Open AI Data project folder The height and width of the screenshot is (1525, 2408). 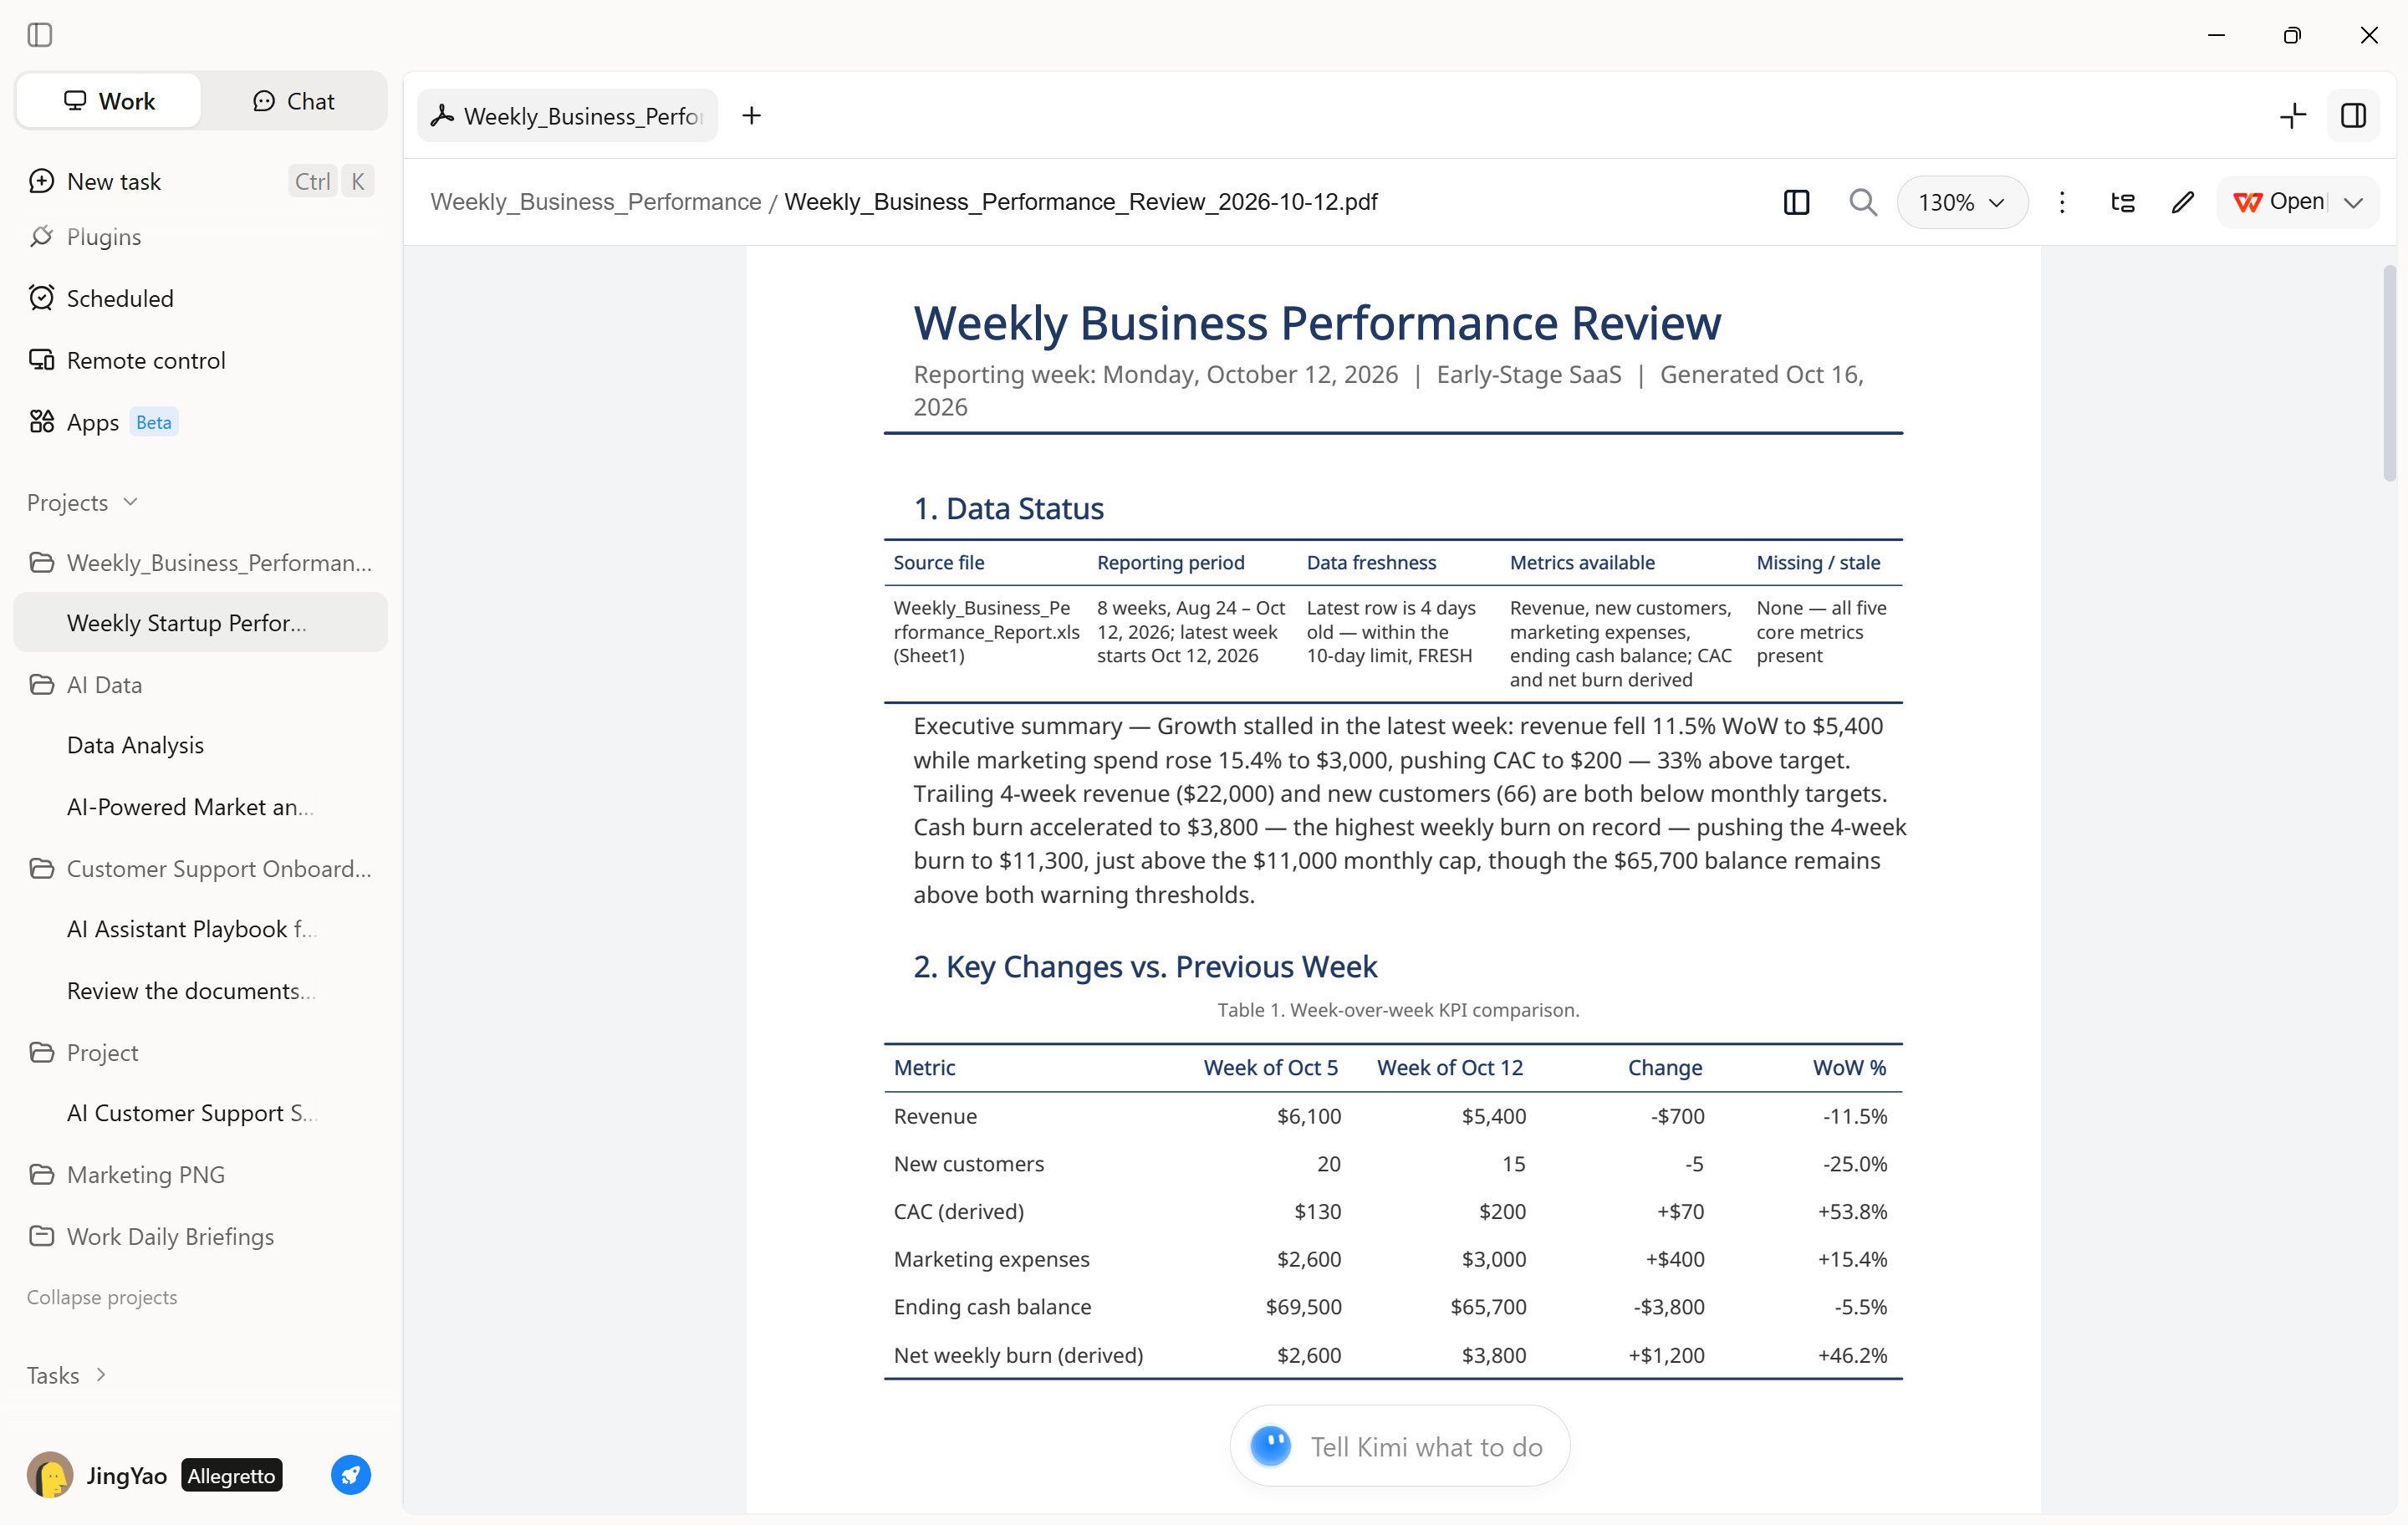[200, 685]
